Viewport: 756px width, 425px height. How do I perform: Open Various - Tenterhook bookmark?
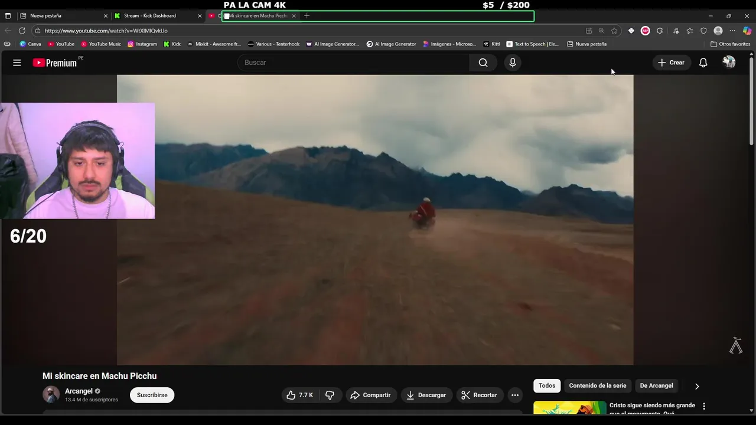point(273,44)
